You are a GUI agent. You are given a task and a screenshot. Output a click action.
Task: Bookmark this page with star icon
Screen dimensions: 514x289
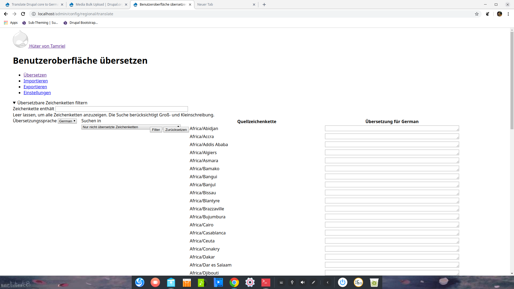(x=477, y=14)
